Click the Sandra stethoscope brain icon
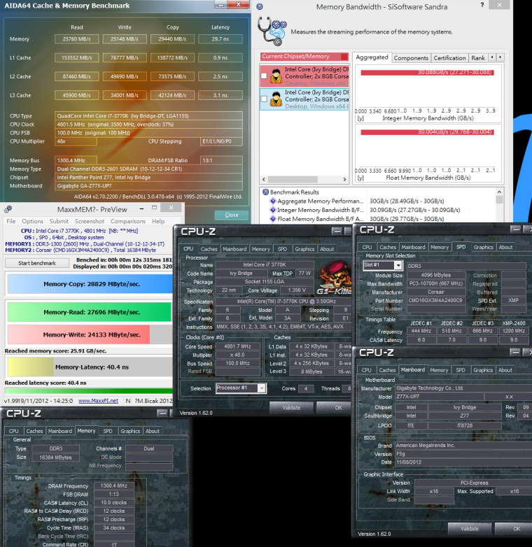532x547 pixels. pos(272,31)
